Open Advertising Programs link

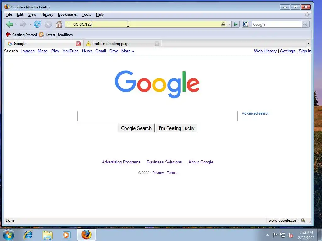121,162
